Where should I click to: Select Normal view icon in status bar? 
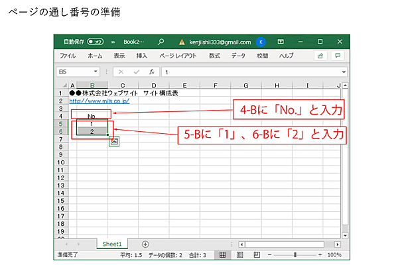[x=223, y=254]
